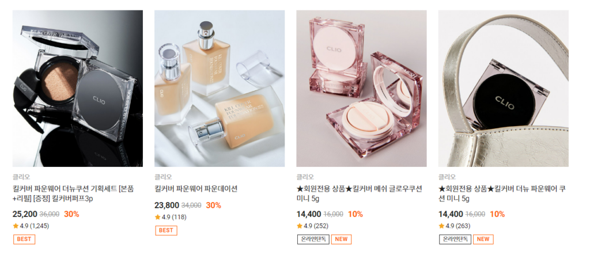The image size is (590, 267).
Task: Click the BEST badge under the foundation product
Action: pyautogui.click(x=166, y=230)
